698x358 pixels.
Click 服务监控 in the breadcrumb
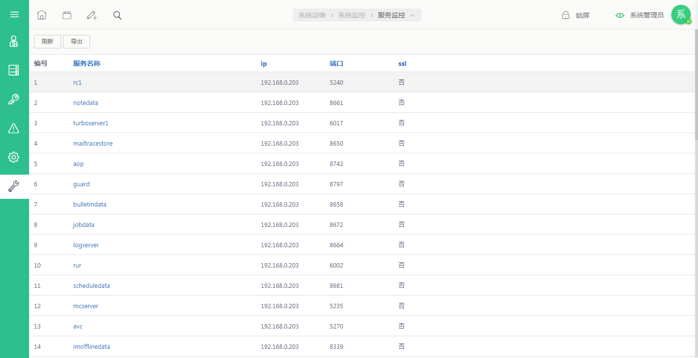point(392,15)
